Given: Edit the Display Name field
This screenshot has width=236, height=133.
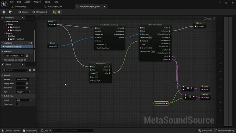Looking at the screenshot, I should 20,83.
